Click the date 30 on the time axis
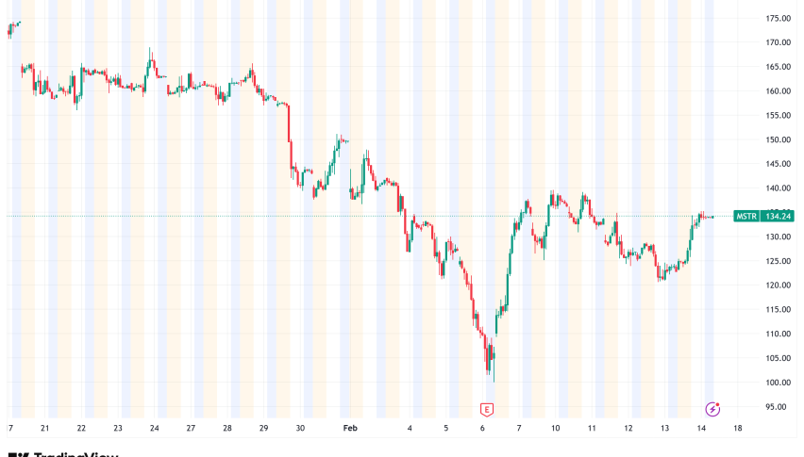 pyautogui.click(x=300, y=427)
